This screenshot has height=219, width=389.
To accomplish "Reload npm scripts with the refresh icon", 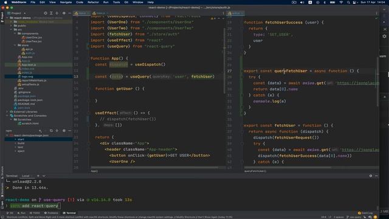I will 51,131.
